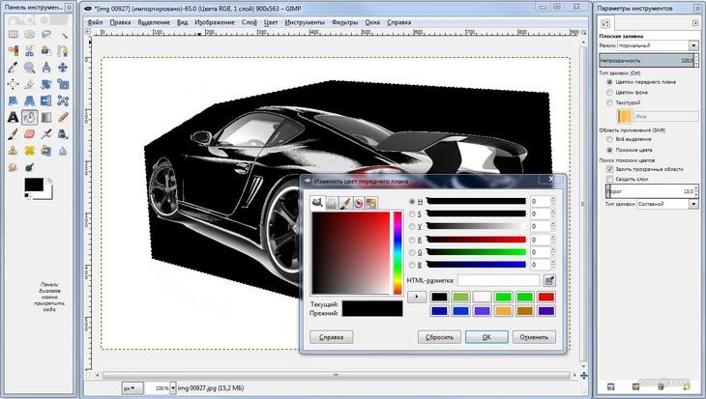
Task: Select the Heal tool
Action: (30, 151)
